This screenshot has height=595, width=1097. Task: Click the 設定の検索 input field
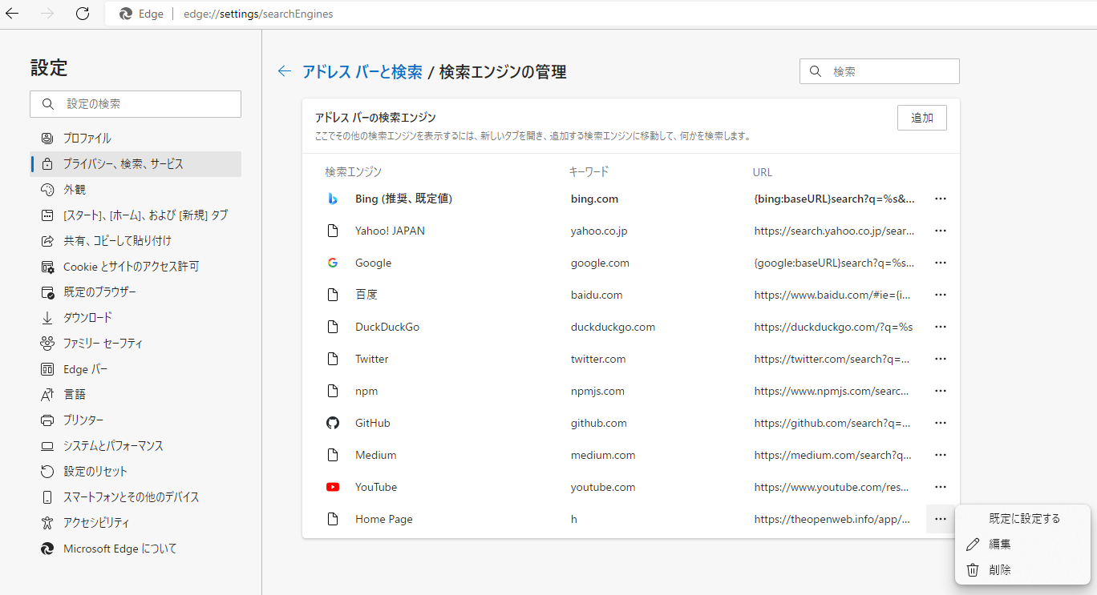(136, 104)
